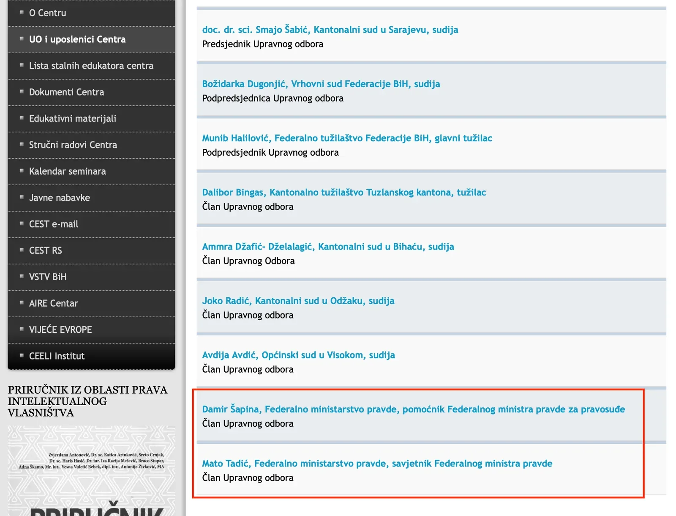Viewport: 676px width, 516px height.
Task: Click Damir Šapina link
Action: (x=413, y=409)
